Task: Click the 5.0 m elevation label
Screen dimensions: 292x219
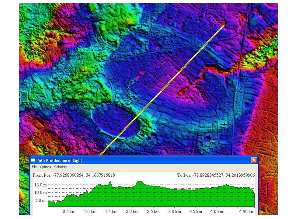Action: pos(40,200)
